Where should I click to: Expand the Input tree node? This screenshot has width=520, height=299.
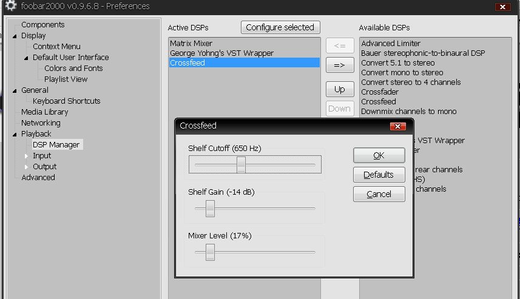coord(26,156)
